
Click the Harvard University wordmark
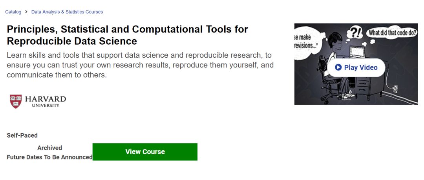(x=46, y=101)
